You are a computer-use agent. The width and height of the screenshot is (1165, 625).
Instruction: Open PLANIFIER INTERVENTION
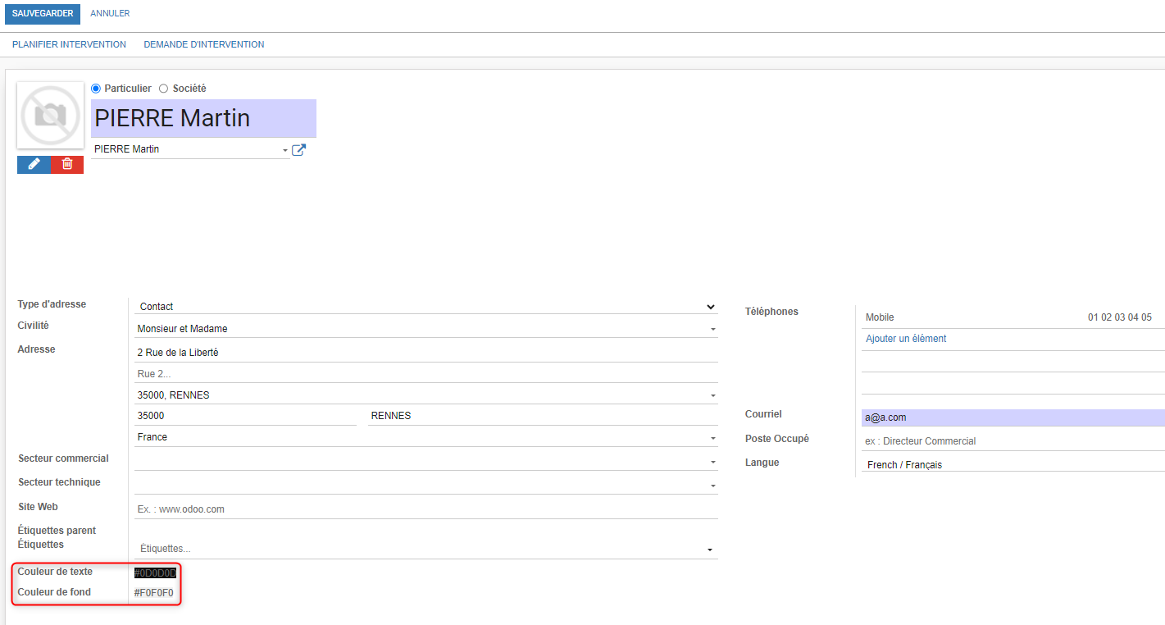tap(69, 44)
